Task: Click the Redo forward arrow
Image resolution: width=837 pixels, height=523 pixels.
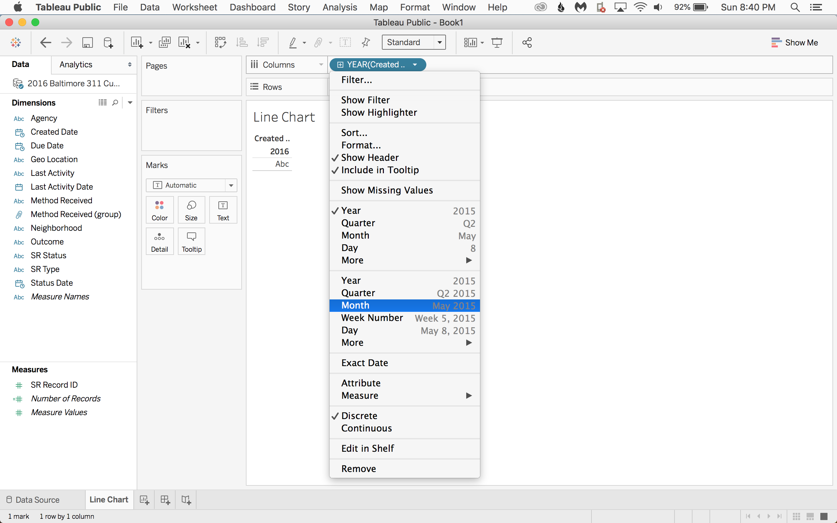Action: [x=66, y=42]
